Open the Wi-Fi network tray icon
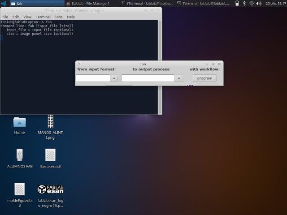The width and height of the screenshot is (287, 215). (x=252, y=3)
